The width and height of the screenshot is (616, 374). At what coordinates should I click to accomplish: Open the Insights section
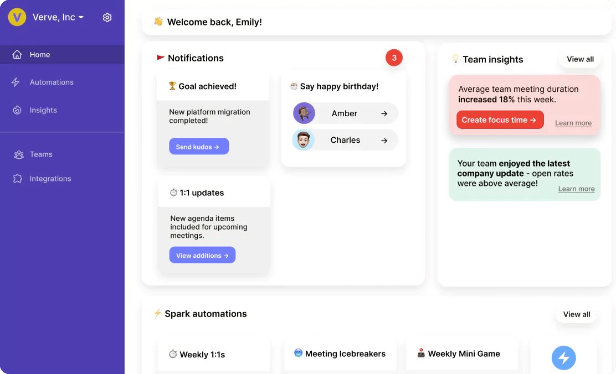pyautogui.click(x=43, y=110)
